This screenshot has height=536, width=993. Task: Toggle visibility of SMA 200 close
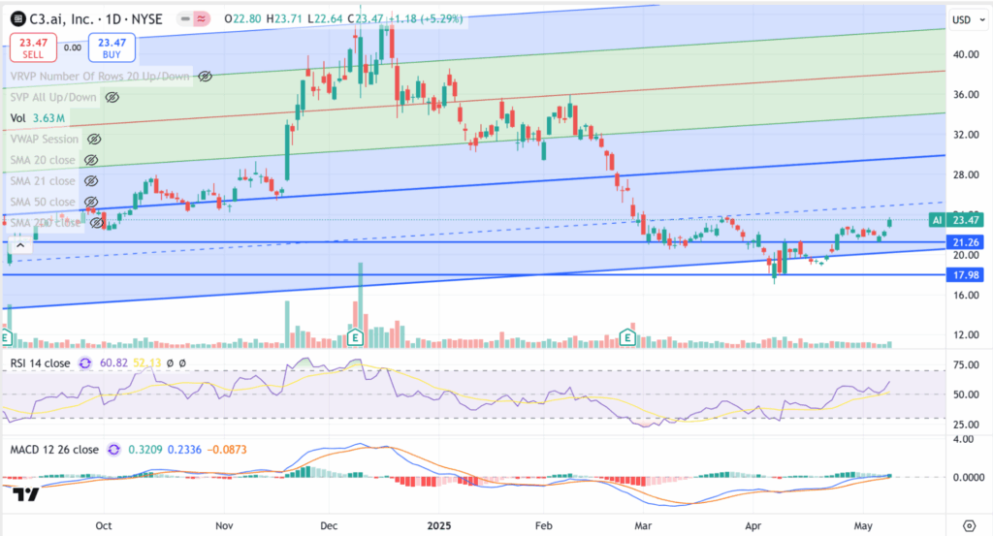pyautogui.click(x=96, y=223)
